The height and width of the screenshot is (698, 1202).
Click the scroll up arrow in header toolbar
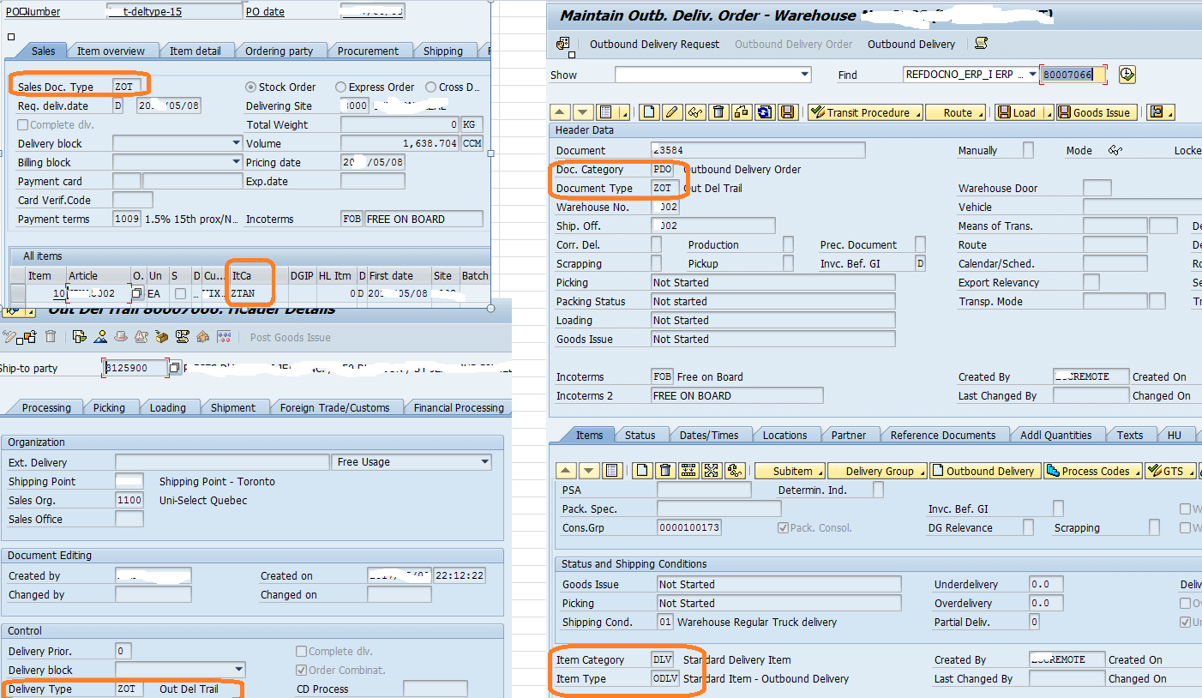pos(560,112)
